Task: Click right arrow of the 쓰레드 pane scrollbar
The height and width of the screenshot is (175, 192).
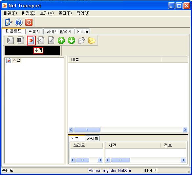Action: pyautogui.click(x=100, y=160)
